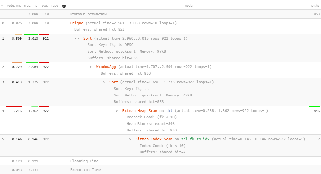Click the "rows" column header
The height and width of the screenshot is (174, 321).
44,6
